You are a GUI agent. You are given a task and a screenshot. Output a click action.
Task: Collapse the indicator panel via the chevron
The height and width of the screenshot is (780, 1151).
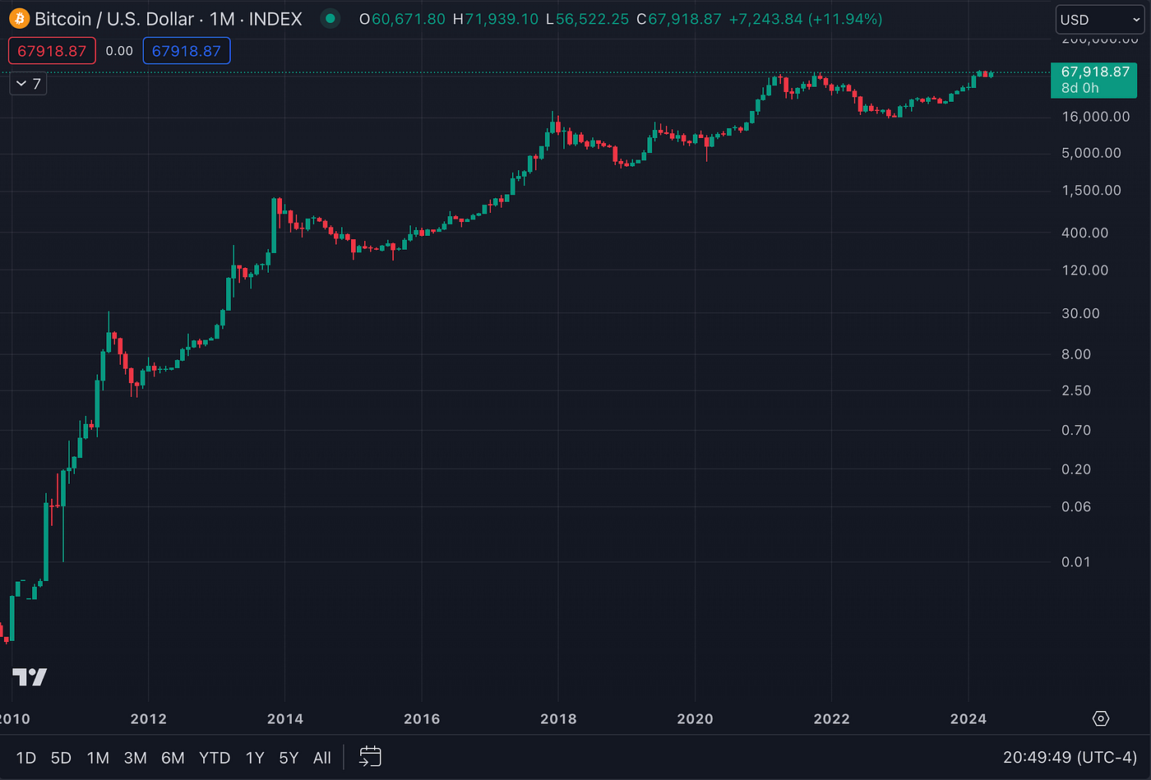(x=23, y=83)
